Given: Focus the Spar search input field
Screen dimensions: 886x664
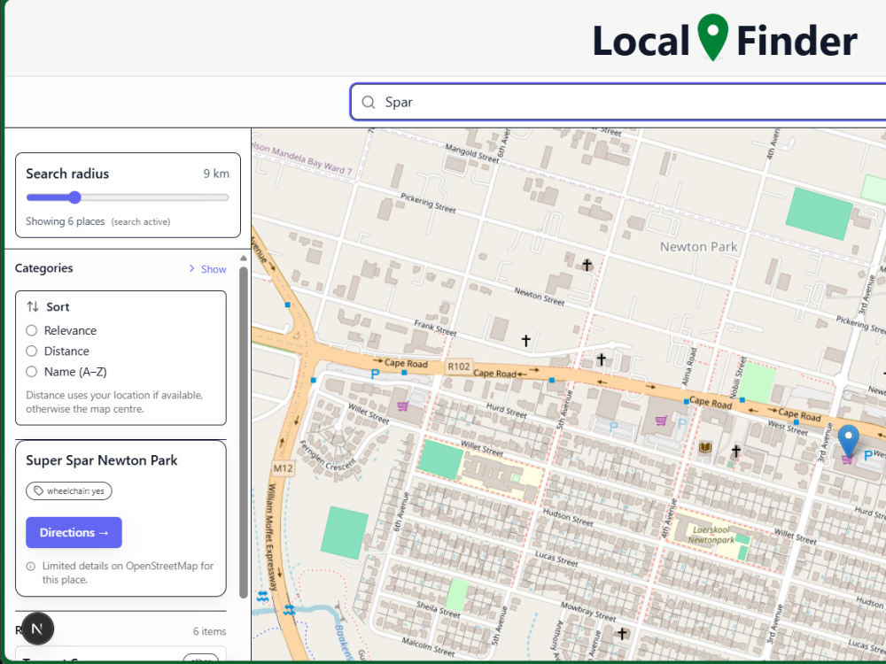Looking at the screenshot, I should point(618,102).
